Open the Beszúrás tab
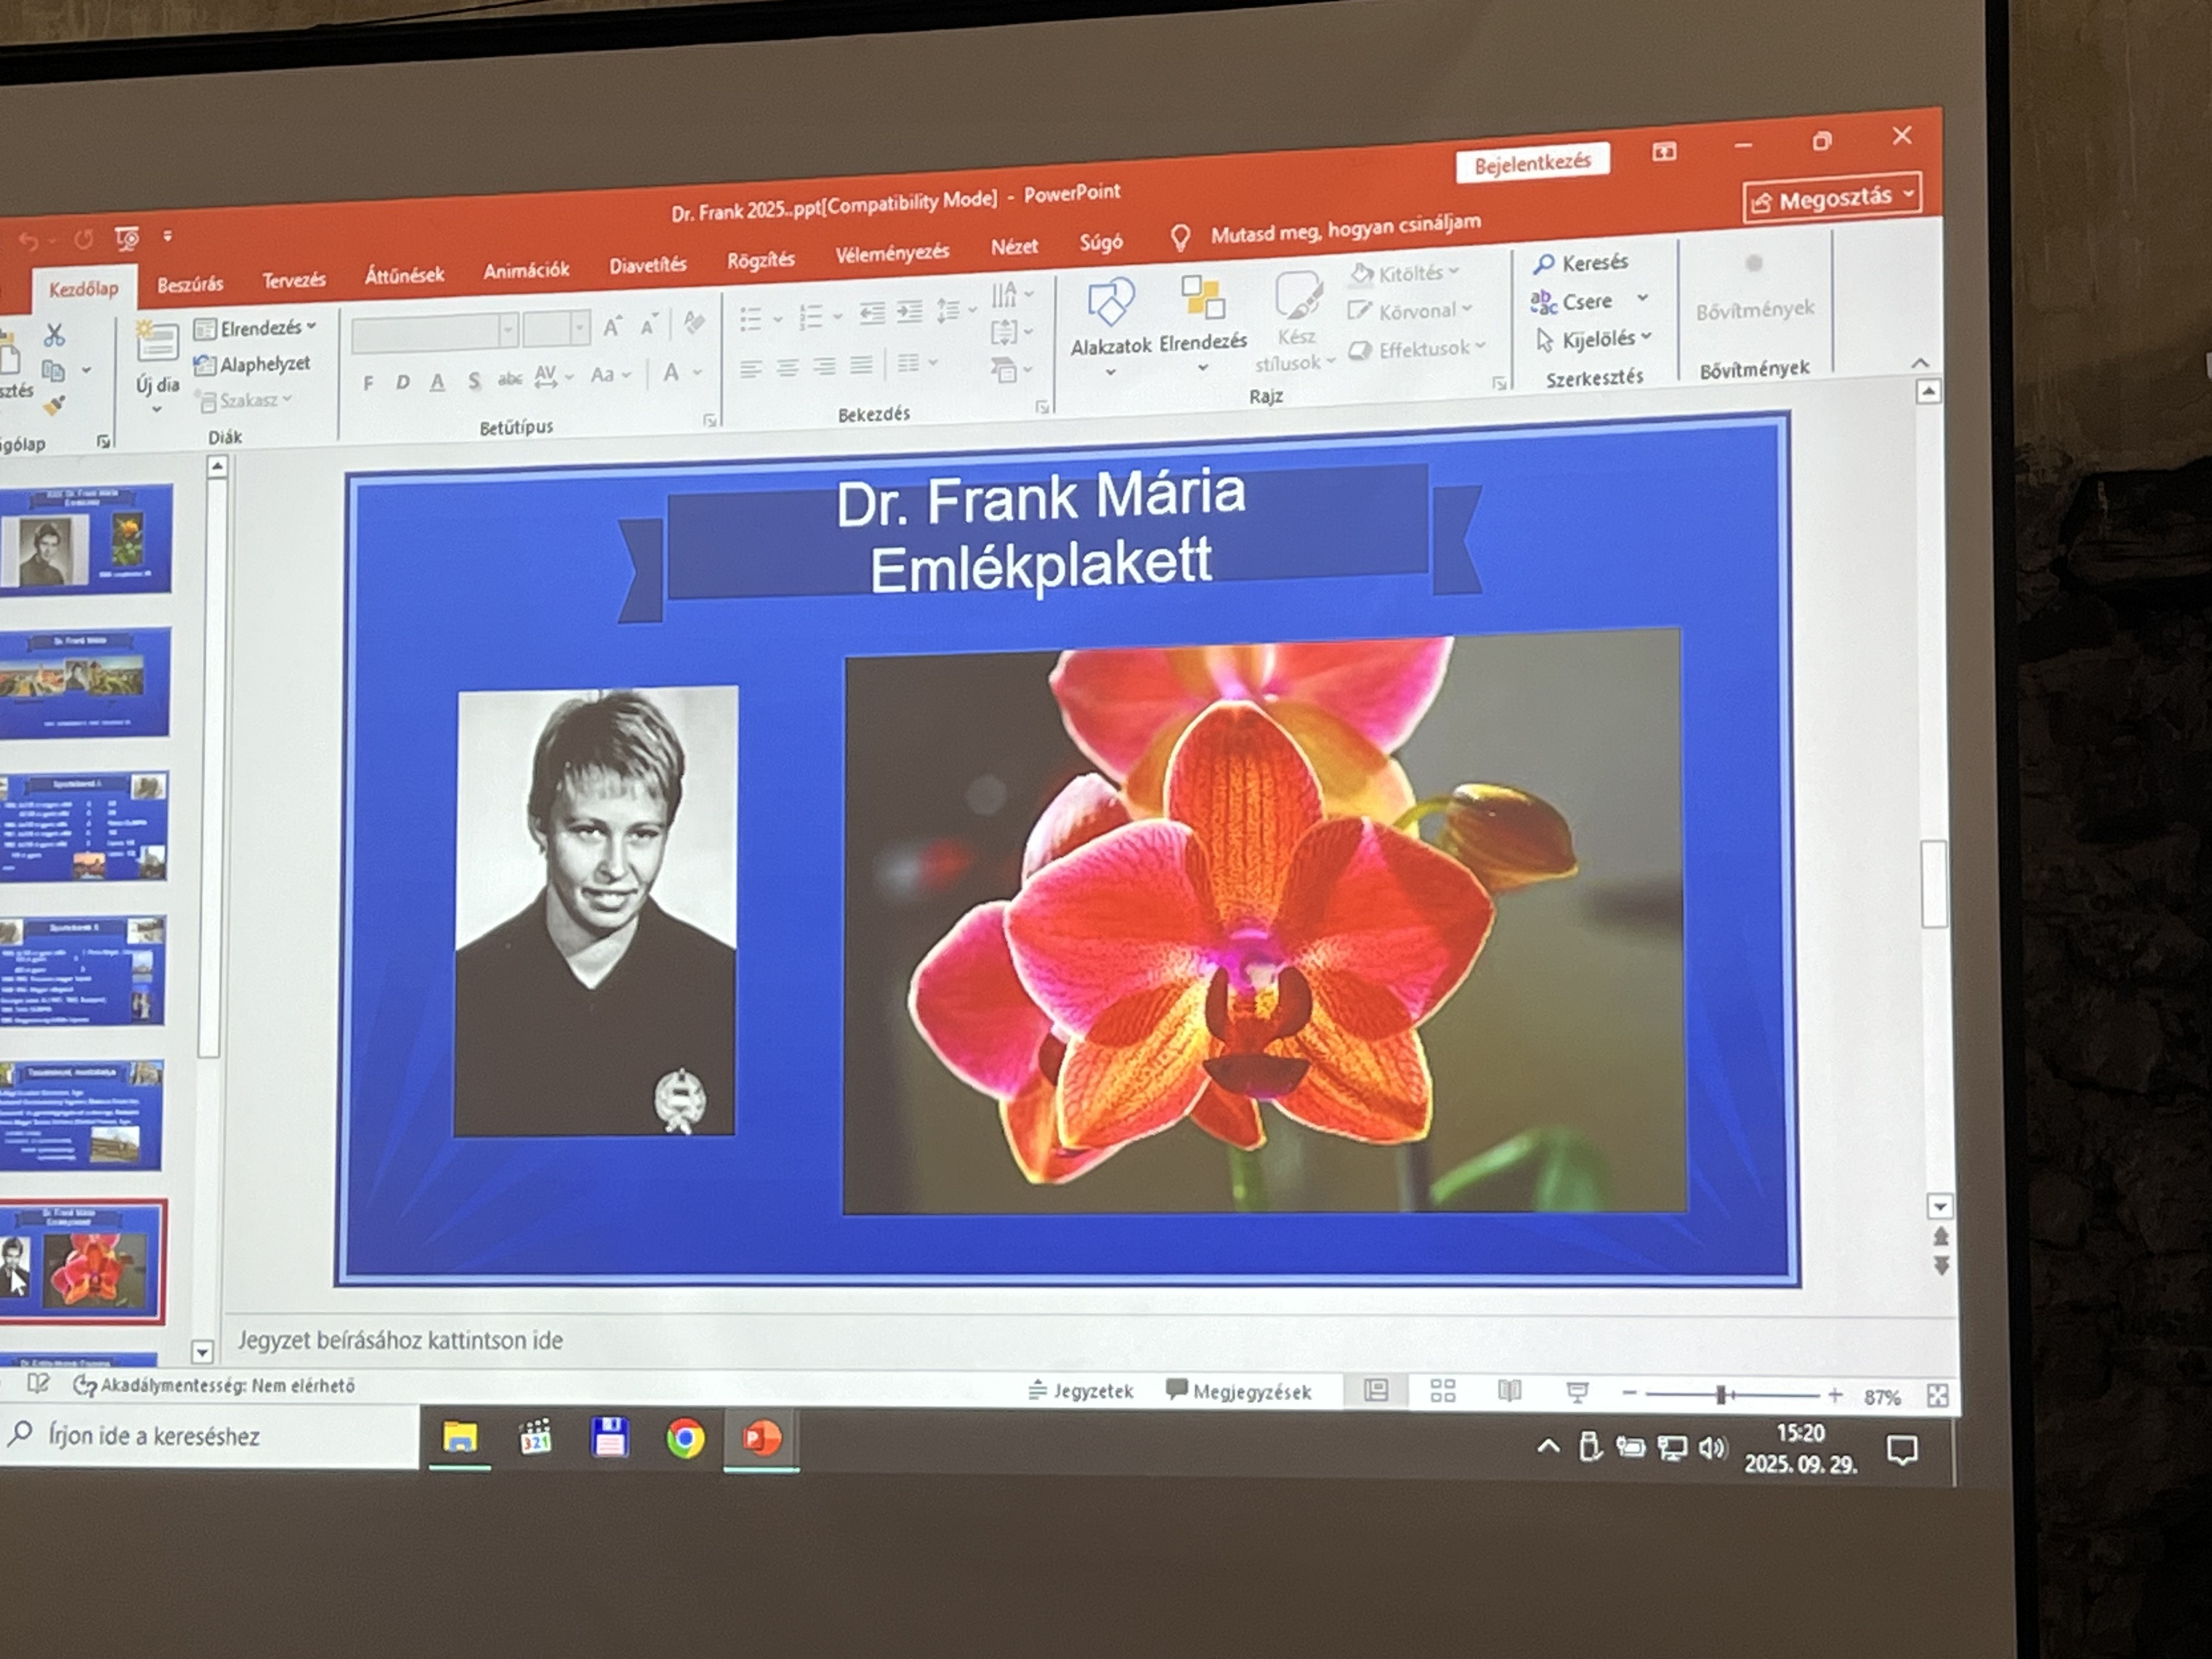2212x1659 pixels. [190, 284]
